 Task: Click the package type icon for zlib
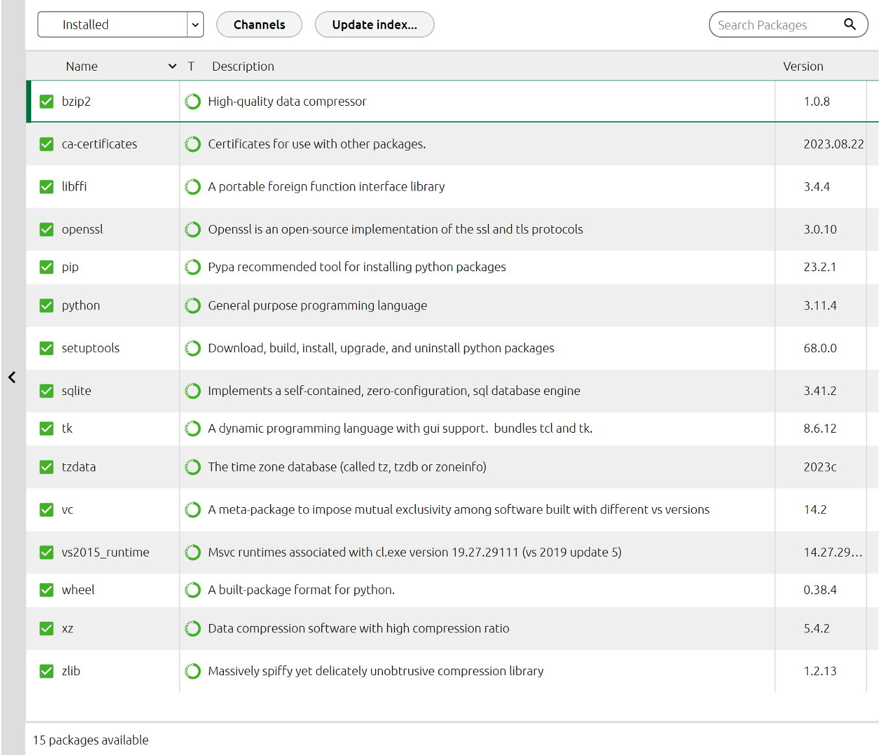[x=193, y=671]
